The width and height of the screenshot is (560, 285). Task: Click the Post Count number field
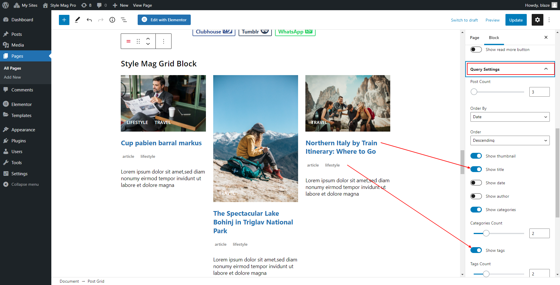[539, 92]
